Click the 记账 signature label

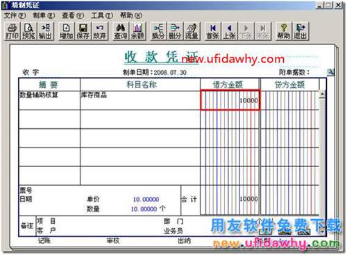point(44,241)
